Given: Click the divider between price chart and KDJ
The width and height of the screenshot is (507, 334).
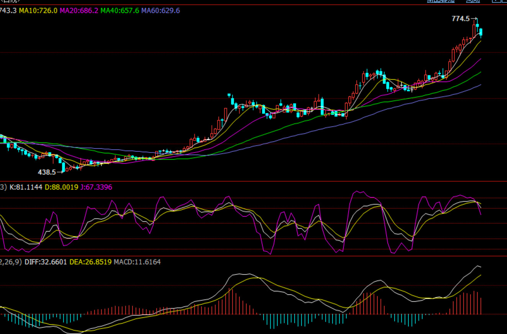Looking at the screenshot, I should point(253,181).
